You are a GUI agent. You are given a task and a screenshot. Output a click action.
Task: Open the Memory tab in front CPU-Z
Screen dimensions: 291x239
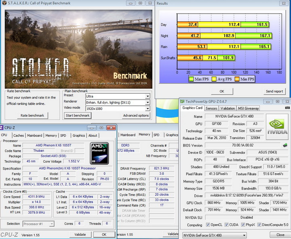(x=51, y=136)
